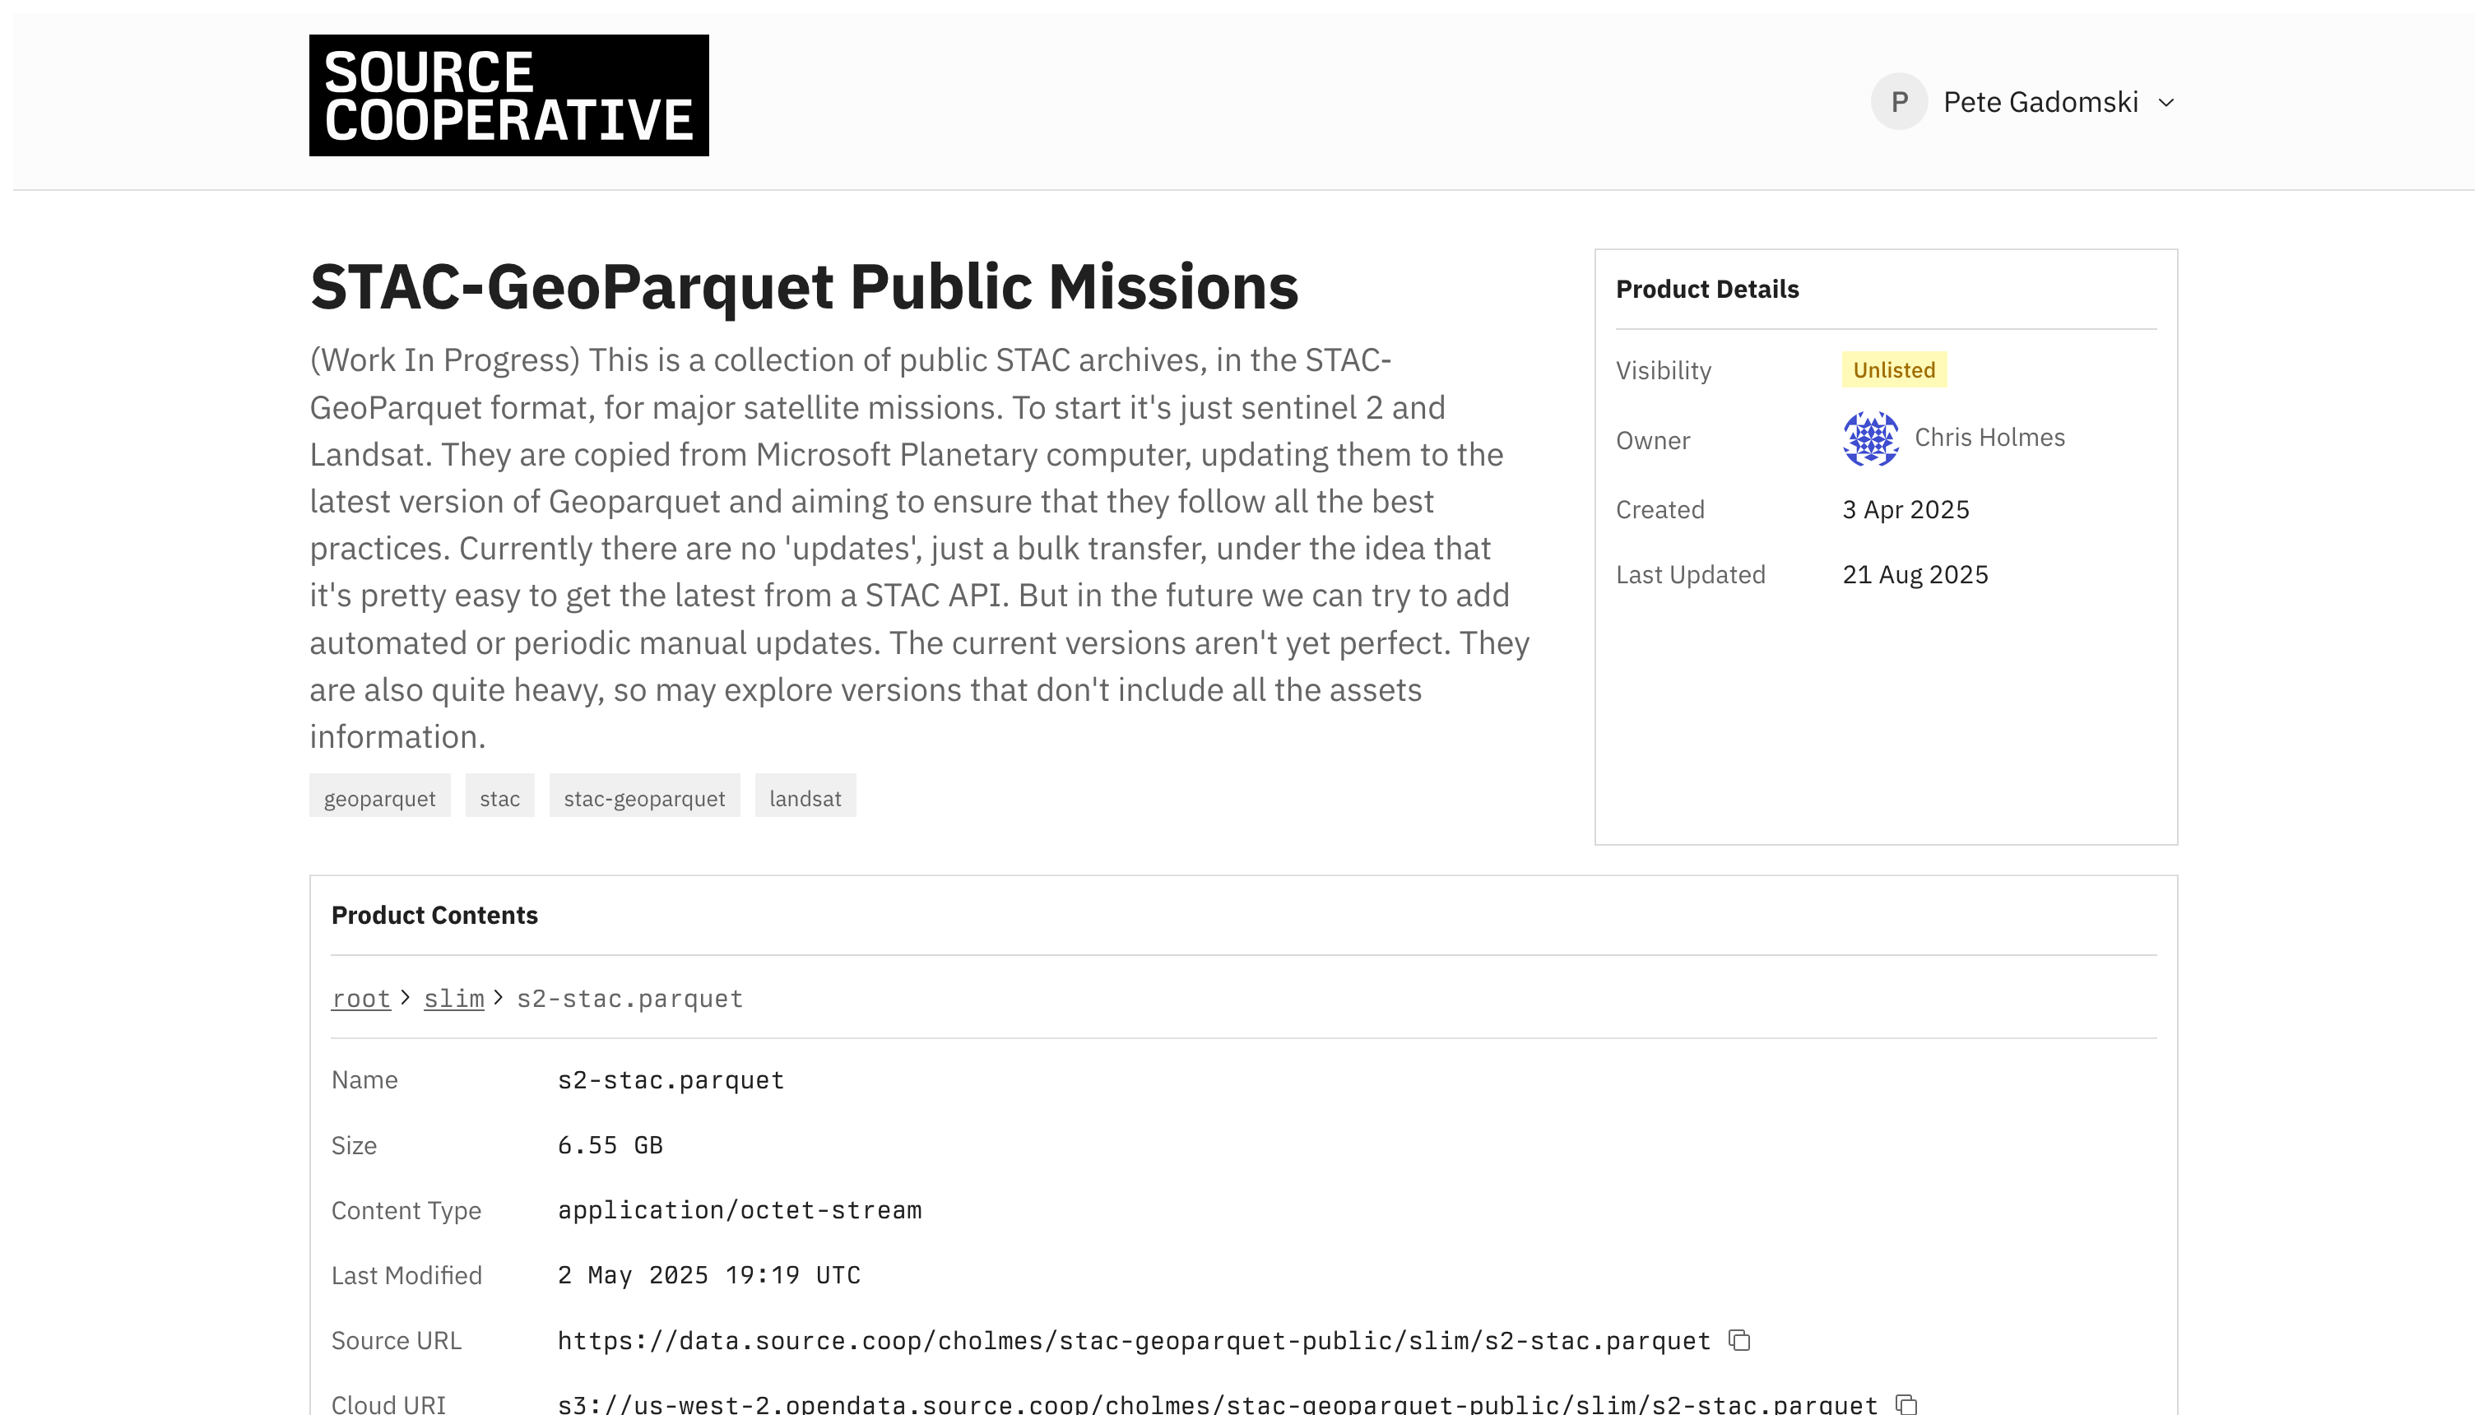Click the Source URL text
This screenshot has width=2488, height=1415.
(1133, 1341)
